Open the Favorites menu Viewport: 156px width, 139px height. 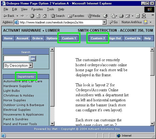click(x=37, y=9)
